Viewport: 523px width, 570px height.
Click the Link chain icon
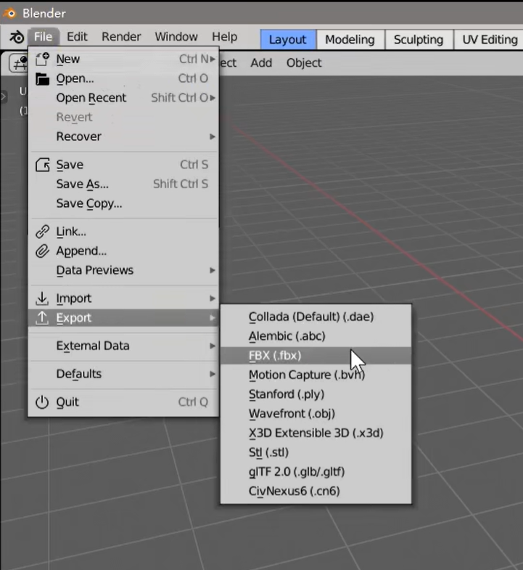click(42, 232)
